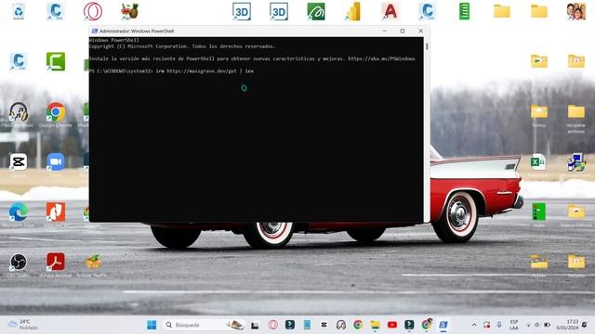Open the weather widget showing 24°C

22,325
